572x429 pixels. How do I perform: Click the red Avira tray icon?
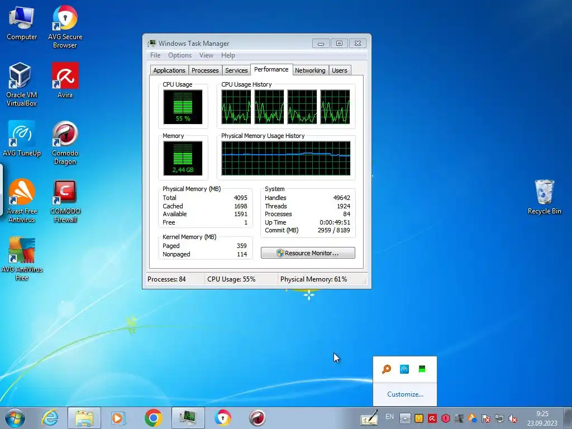point(432,418)
